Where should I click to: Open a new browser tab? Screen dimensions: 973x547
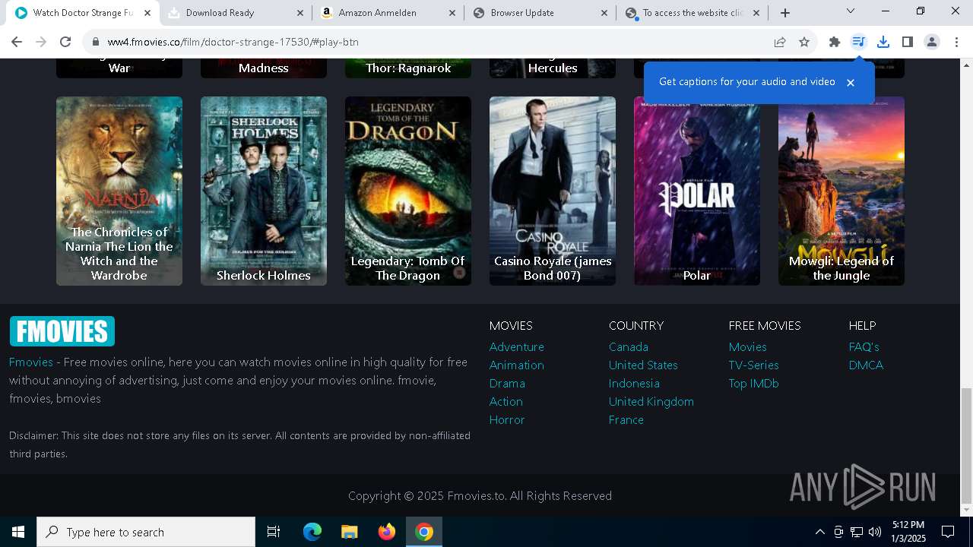(x=785, y=13)
